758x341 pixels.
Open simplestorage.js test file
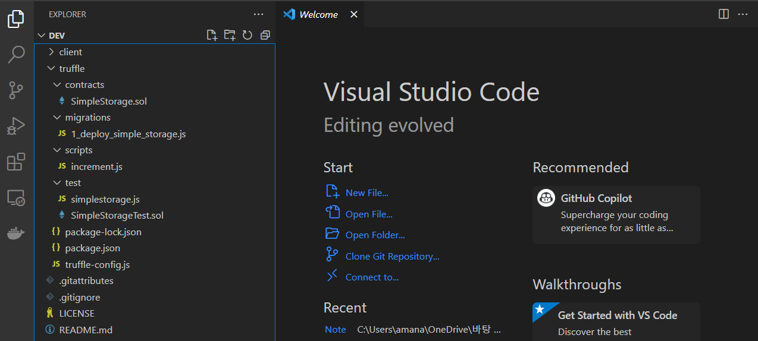(155, 199)
